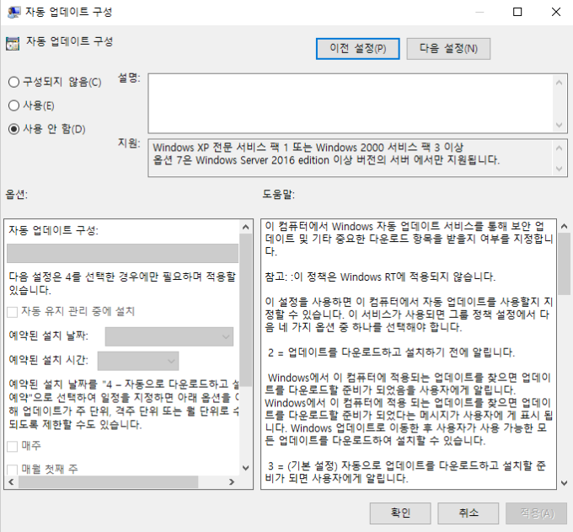Viewport: 573px width, 532px height.
Task: Toggle the 매월 첫째 주 checkbox
Action: (x=13, y=470)
